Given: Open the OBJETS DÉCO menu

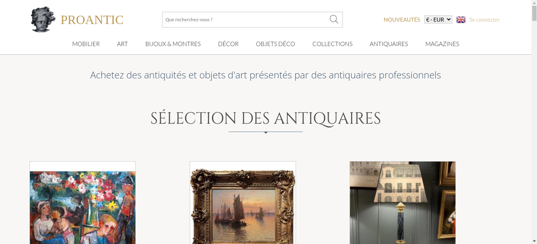Looking at the screenshot, I should (x=275, y=44).
